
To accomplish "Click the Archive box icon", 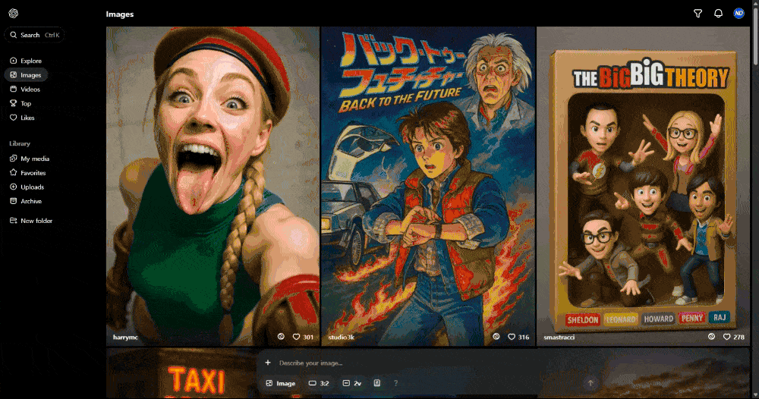I will pyautogui.click(x=14, y=201).
